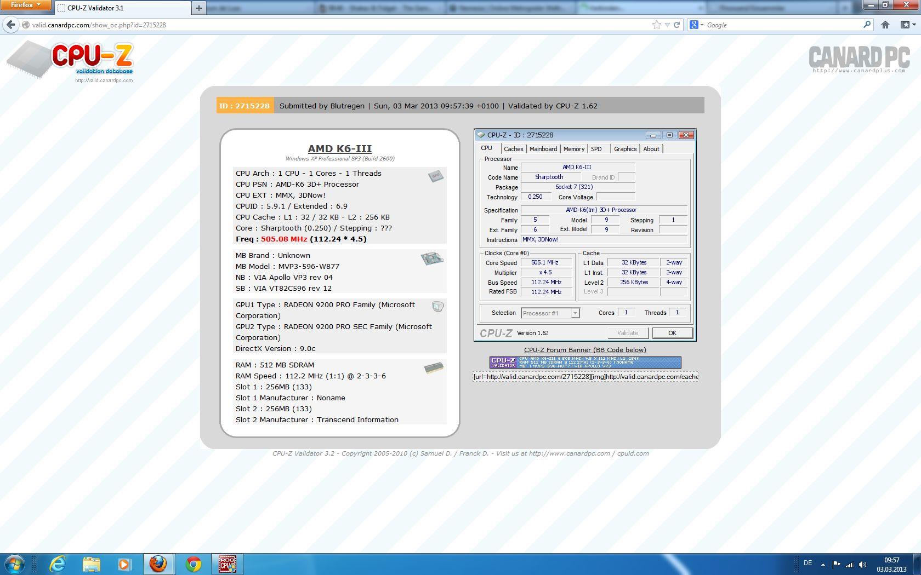This screenshot has width=921, height=575.
Task: Click the volume speaker tray icon
Action: [862, 564]
